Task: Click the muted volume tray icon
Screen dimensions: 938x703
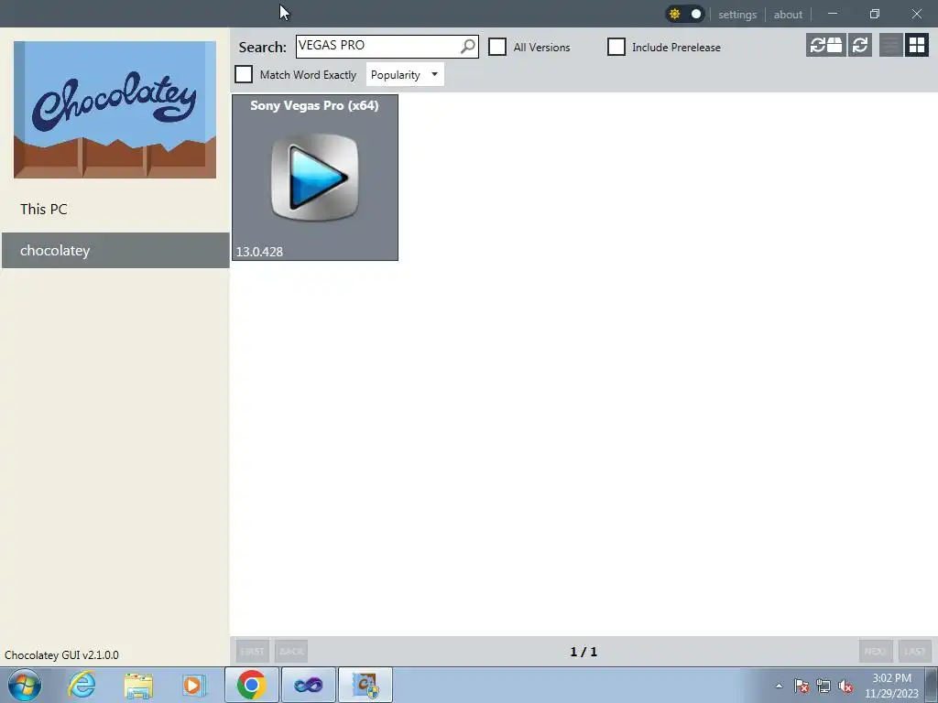Action: click(845, 686)
